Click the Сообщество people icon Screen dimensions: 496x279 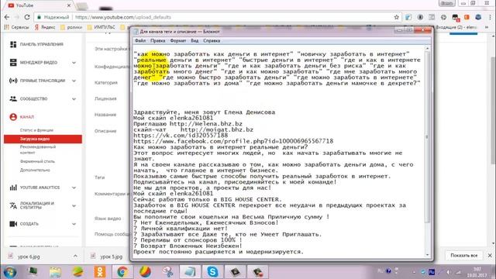13,98
